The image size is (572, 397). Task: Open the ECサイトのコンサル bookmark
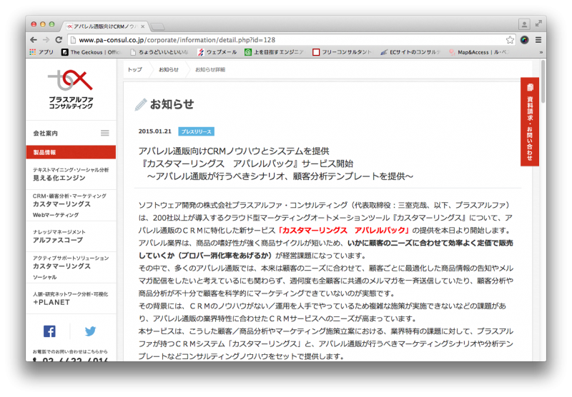[x=410, y=52]
